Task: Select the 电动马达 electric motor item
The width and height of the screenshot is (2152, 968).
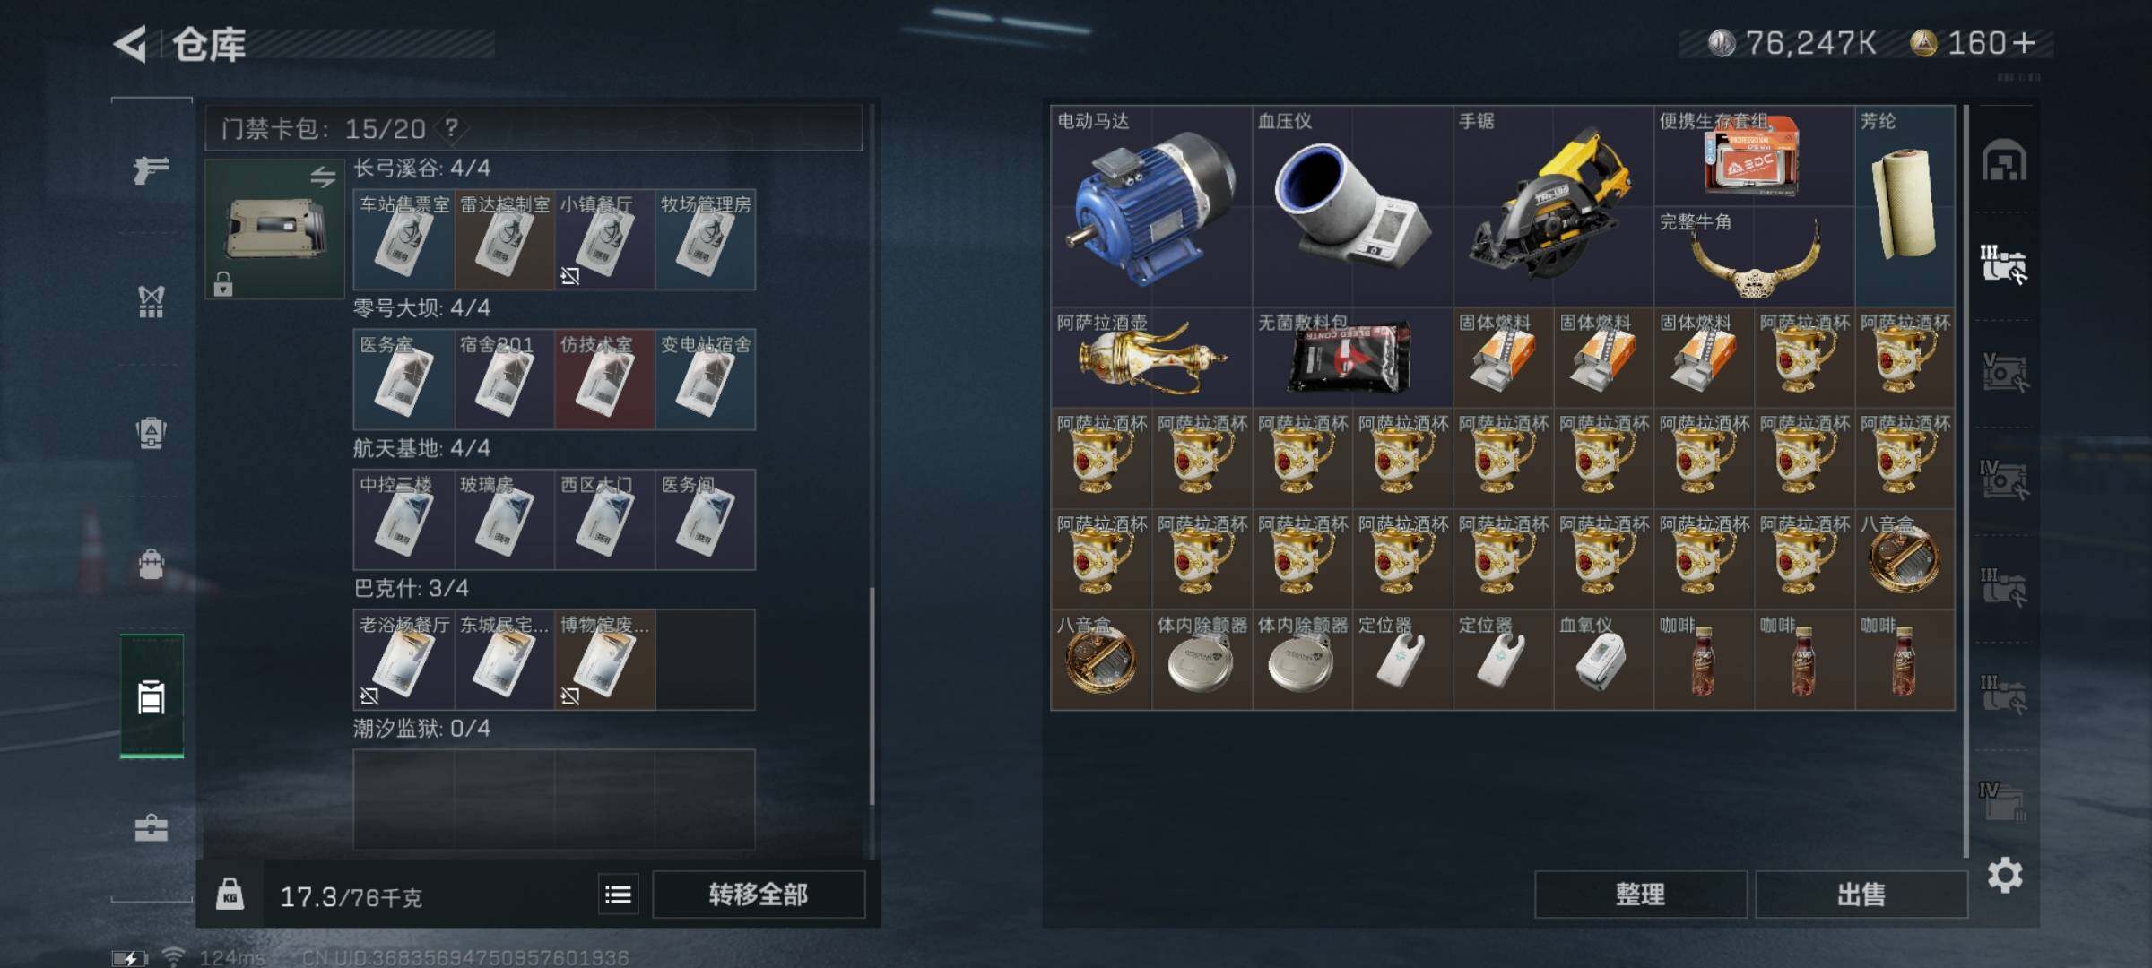Action: click(1151, 206)
